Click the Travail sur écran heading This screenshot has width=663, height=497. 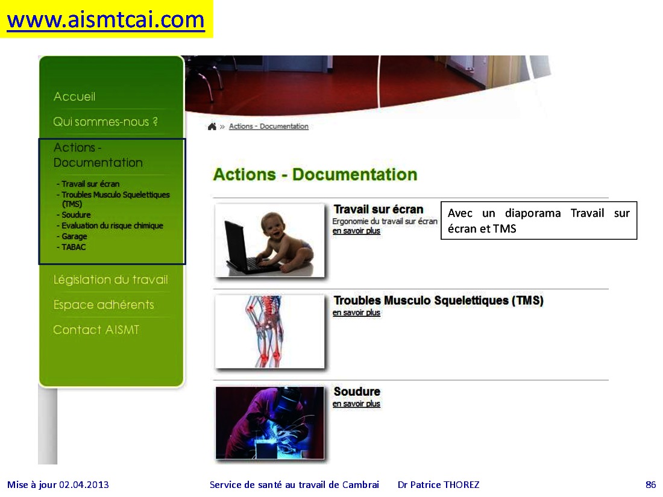[x=379, y=210]
